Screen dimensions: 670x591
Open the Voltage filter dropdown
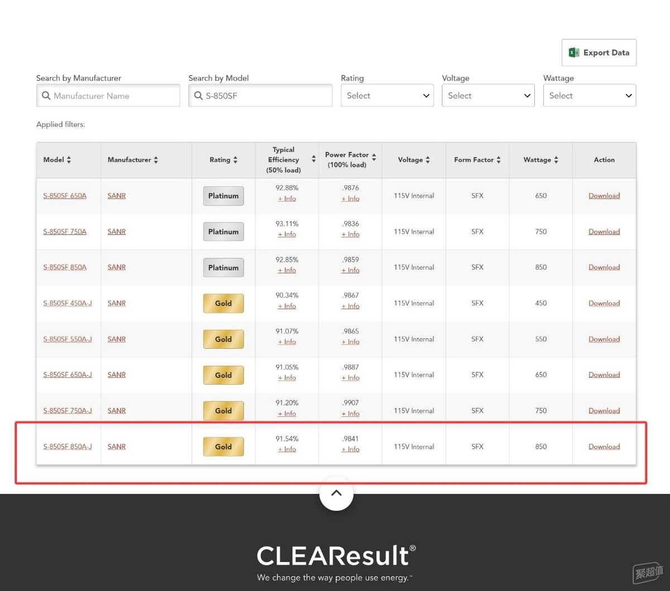pos(488,95)
